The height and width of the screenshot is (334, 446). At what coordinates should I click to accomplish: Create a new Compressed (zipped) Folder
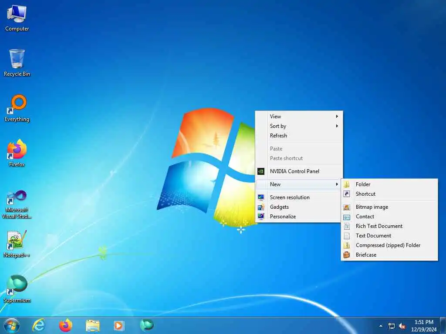(x=389, y=245)
